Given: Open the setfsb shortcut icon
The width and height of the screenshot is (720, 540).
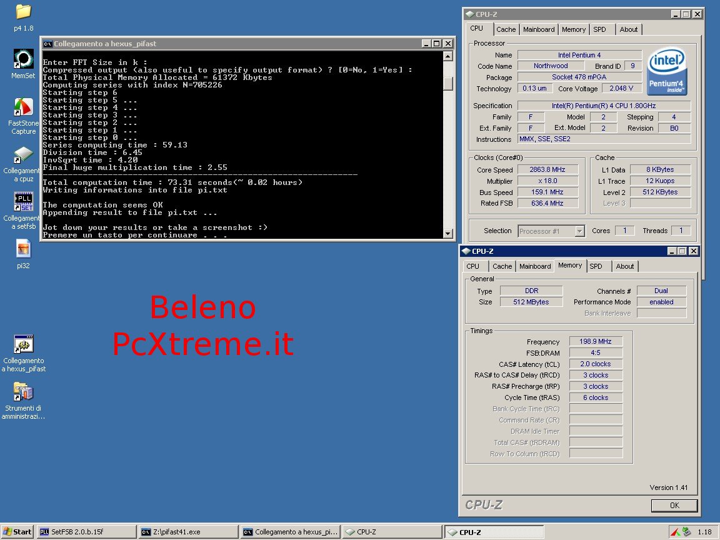Looking at the screenshot, I should click(23, 202).
